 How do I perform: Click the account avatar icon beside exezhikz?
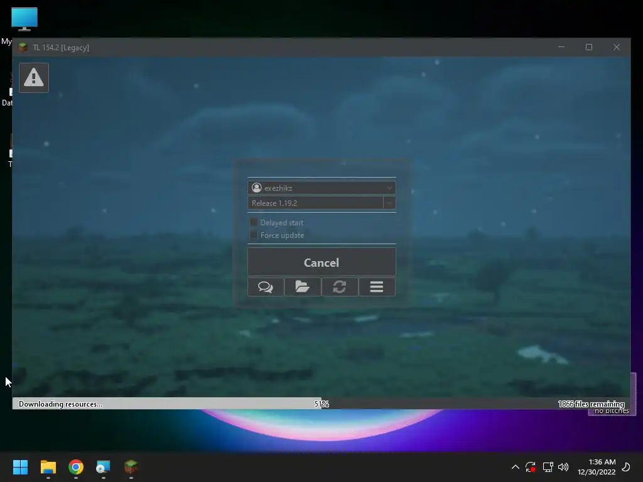pyautogui.click(x=257, y=188)
